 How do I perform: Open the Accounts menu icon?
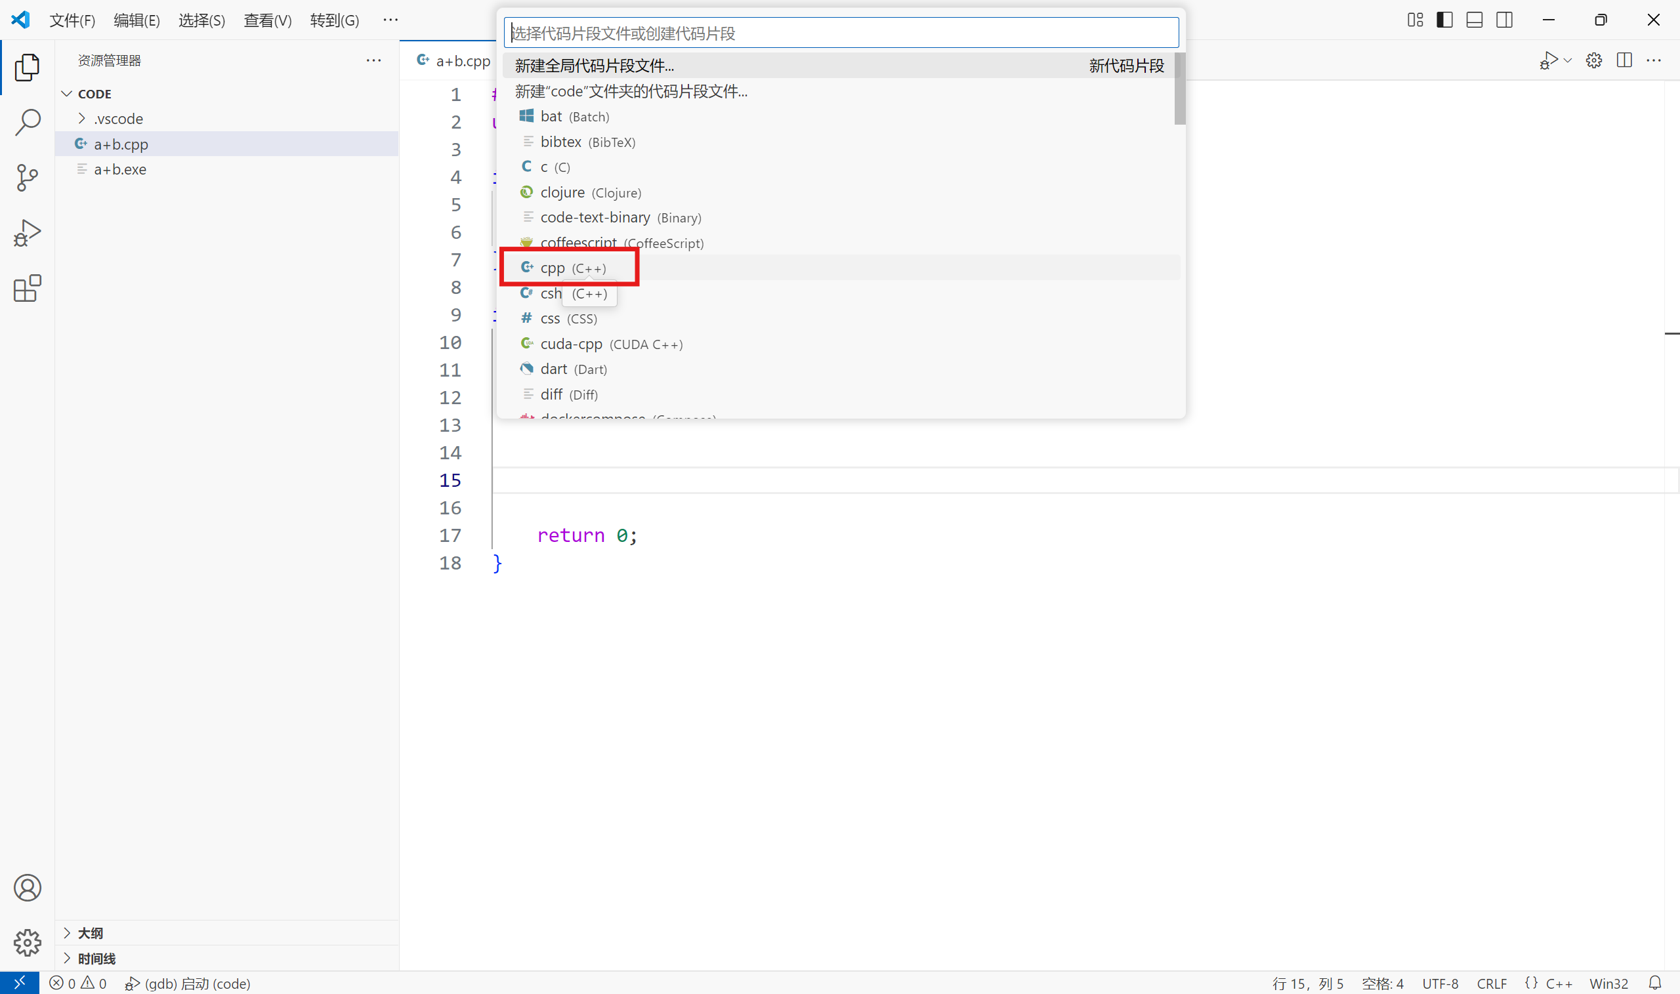27,888
